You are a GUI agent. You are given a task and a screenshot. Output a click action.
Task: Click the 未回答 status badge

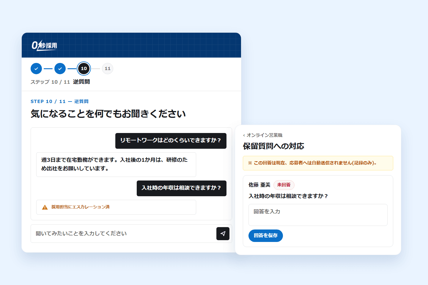click(284, 185)
